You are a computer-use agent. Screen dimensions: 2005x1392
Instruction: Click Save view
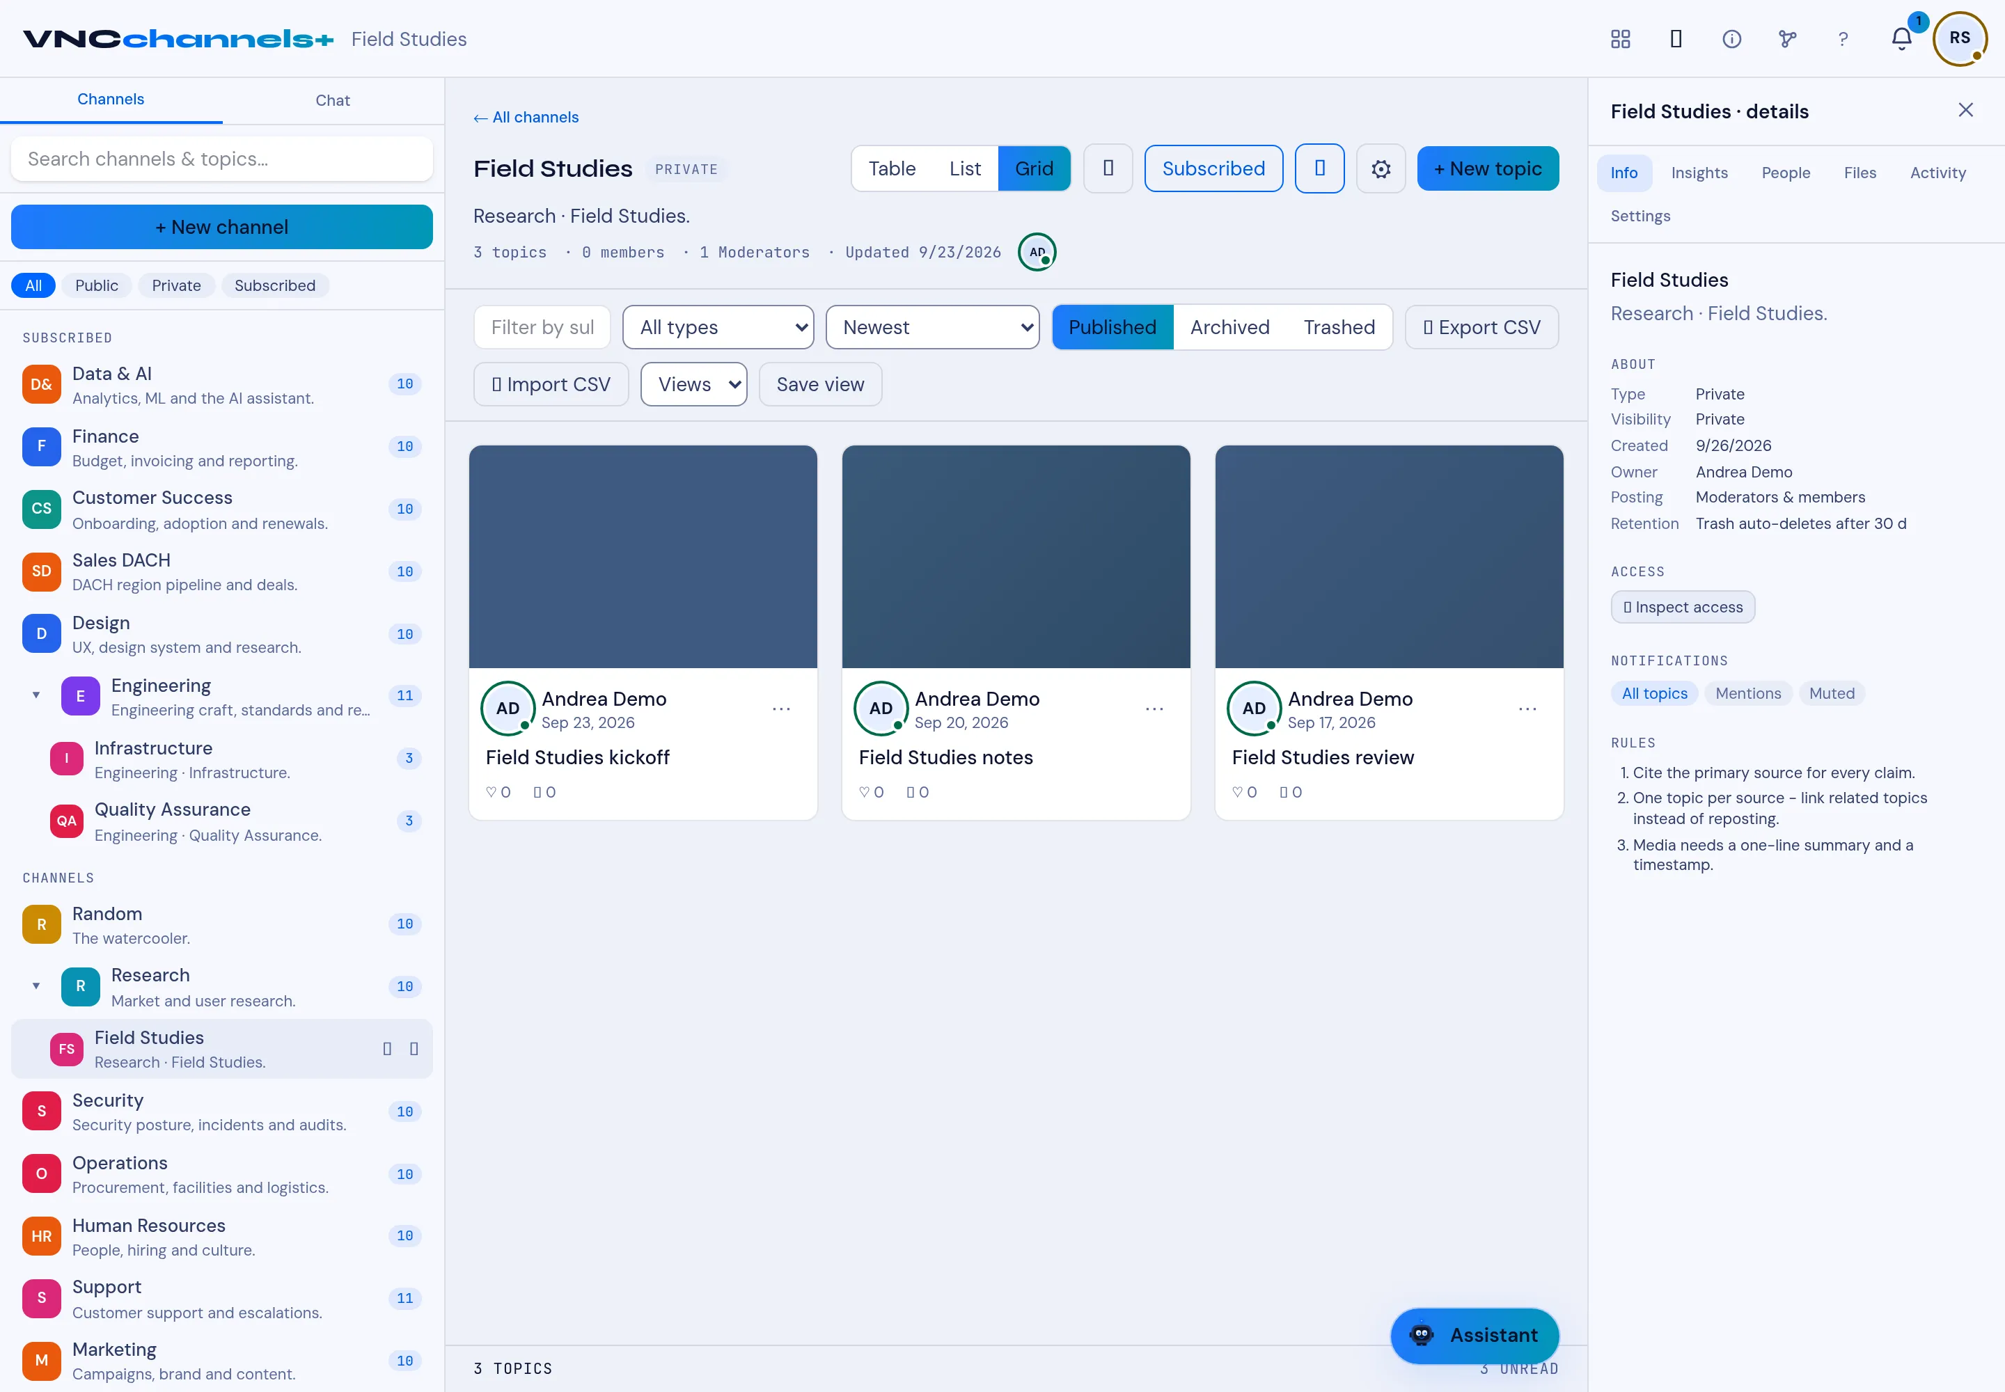click(x=820, y=385)
